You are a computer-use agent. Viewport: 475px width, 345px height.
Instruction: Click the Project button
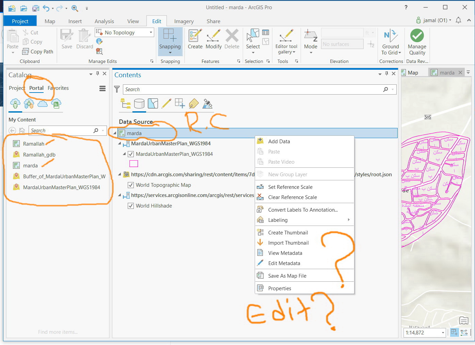[x=20, y=21]
